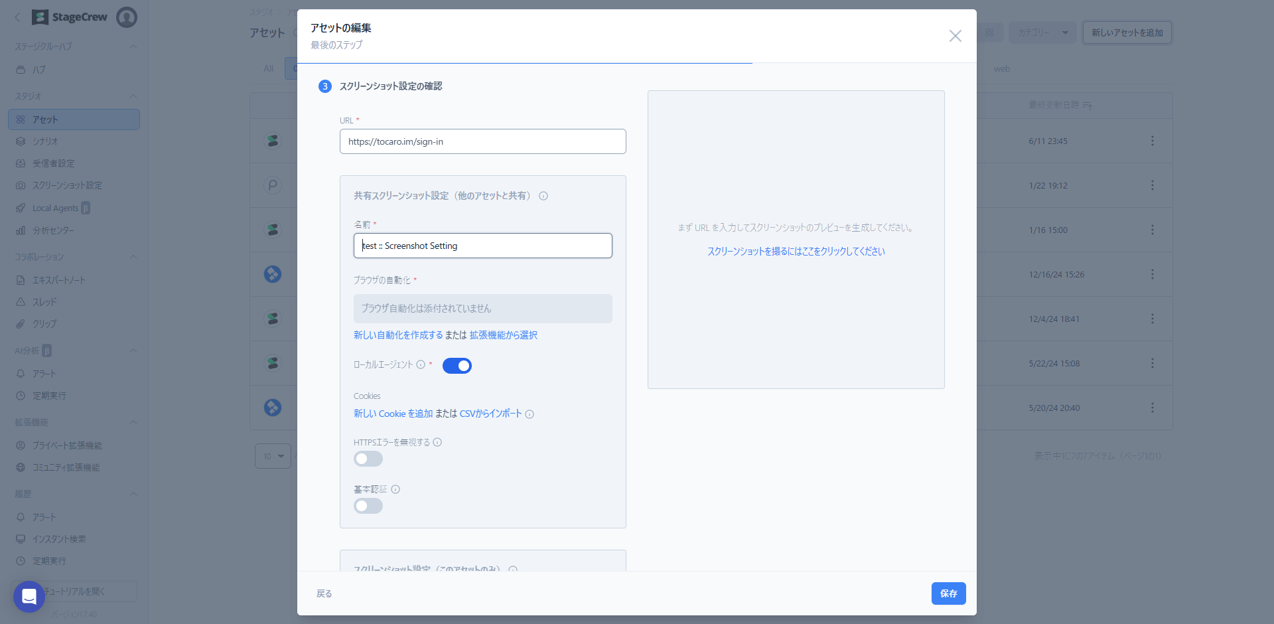Turn on the 基本認証 toggle
The height and width of the screenshot is (624, 1274).
tap(368, 506)
